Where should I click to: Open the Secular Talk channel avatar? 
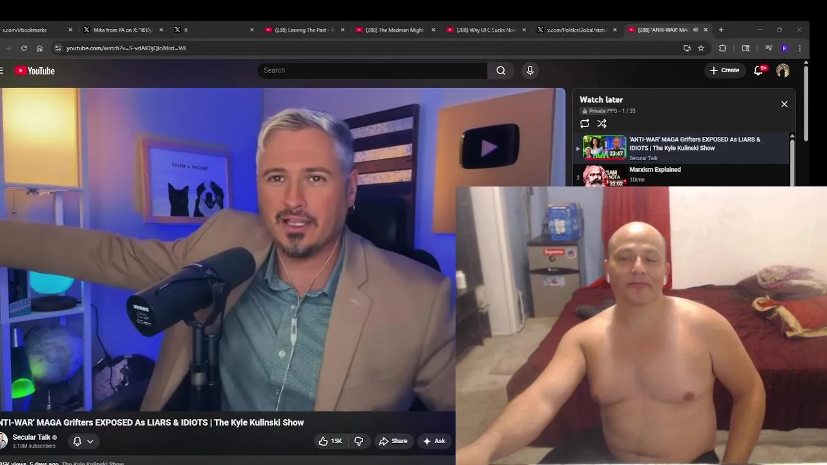[3, 441]
